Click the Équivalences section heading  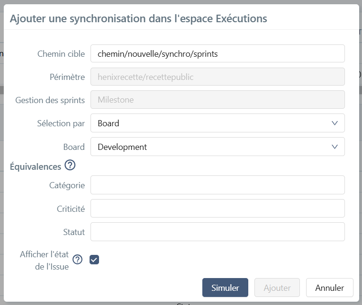(x=36, y=166)
